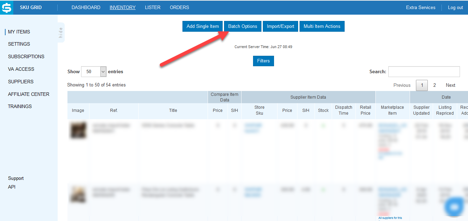
Task: Click 'Showing 1 to 50 of 54 entries' text
Action: click(96, 85)
